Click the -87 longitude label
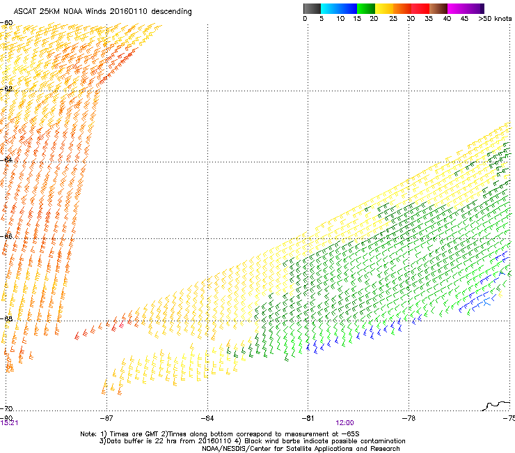Image resolution: width=515 pixels, height=453 pixels. [x=106, y=418]
